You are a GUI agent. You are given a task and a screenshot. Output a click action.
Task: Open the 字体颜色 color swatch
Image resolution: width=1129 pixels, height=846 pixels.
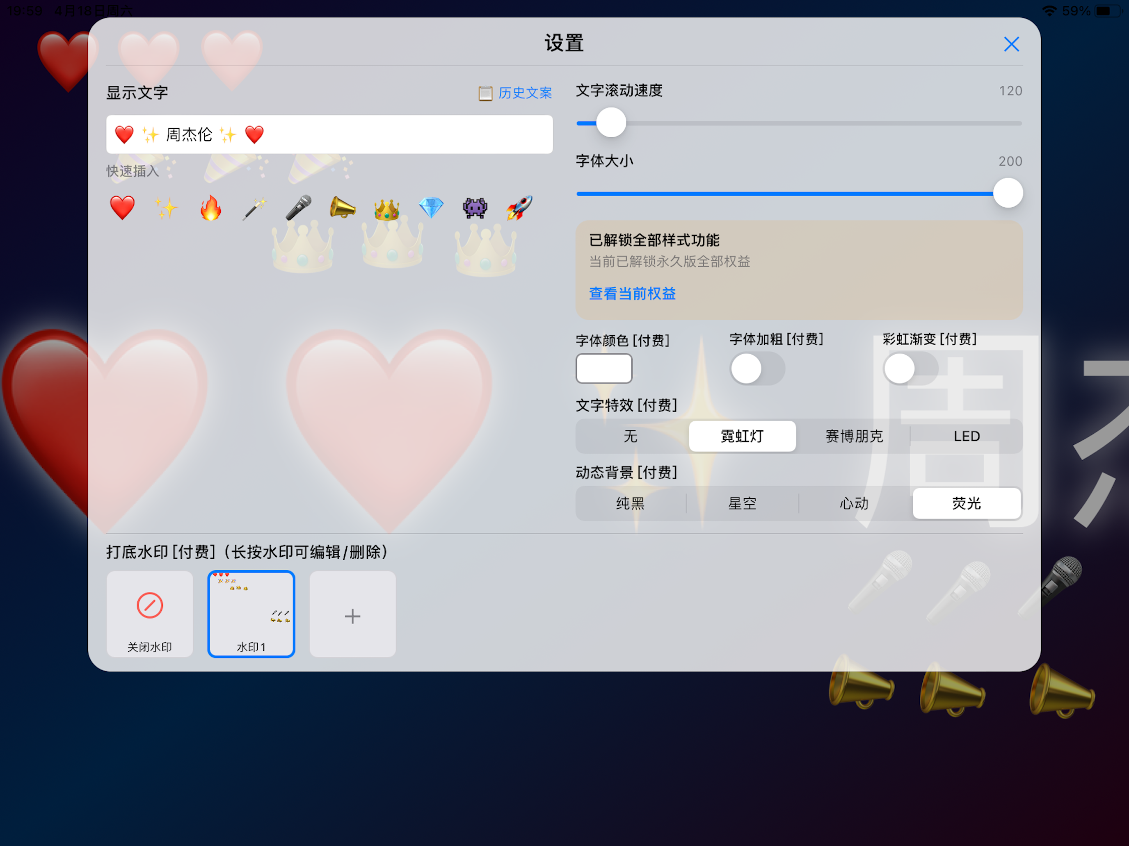coord(604,368)
